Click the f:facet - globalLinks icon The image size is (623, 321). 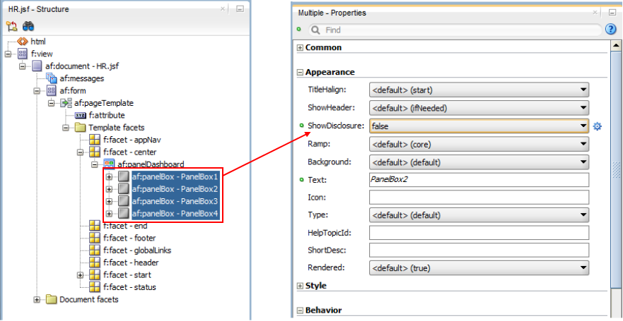[95, 250]
